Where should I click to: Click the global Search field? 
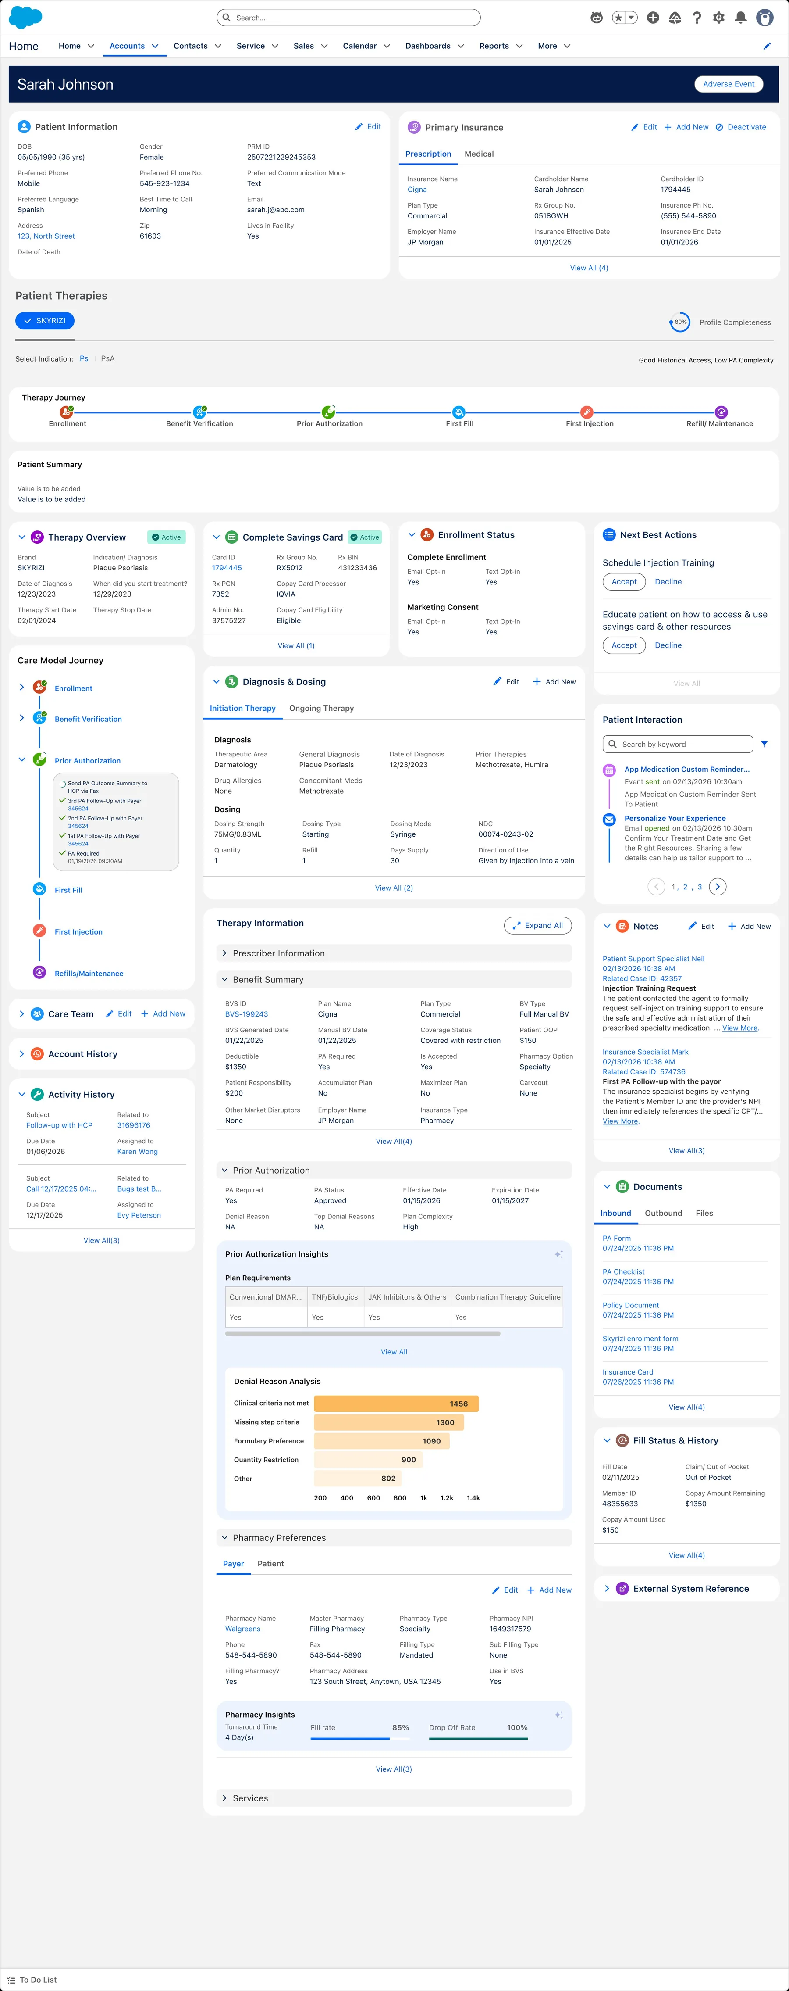point(349,18)
